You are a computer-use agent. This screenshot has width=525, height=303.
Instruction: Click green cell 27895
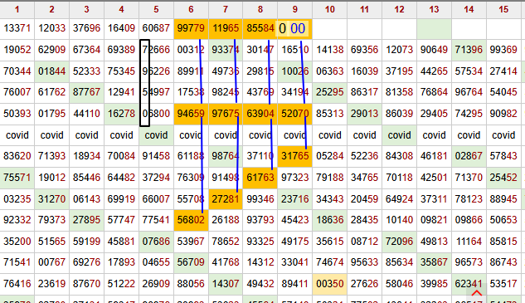(86, 220)
